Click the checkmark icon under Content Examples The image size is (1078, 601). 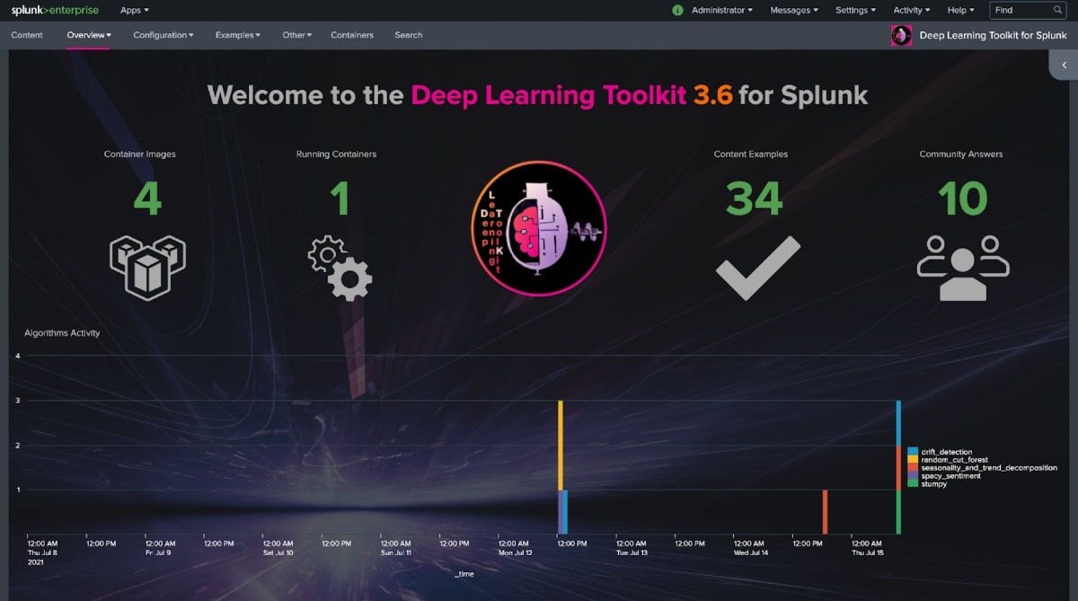pyautogui.click(x=757, y=268)
